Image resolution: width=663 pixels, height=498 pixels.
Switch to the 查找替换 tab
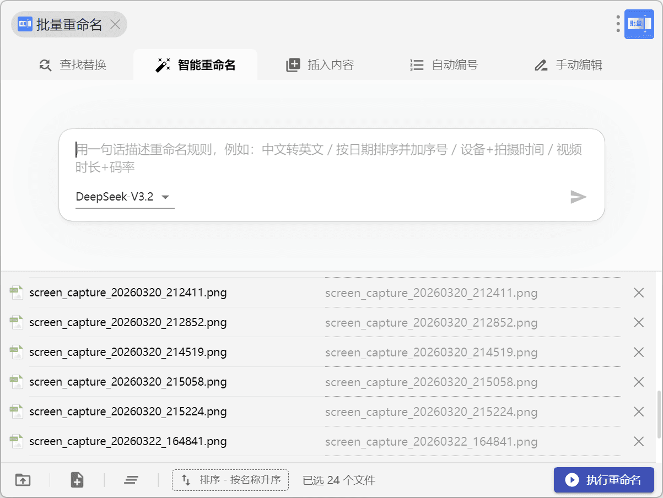click(73, 65)
